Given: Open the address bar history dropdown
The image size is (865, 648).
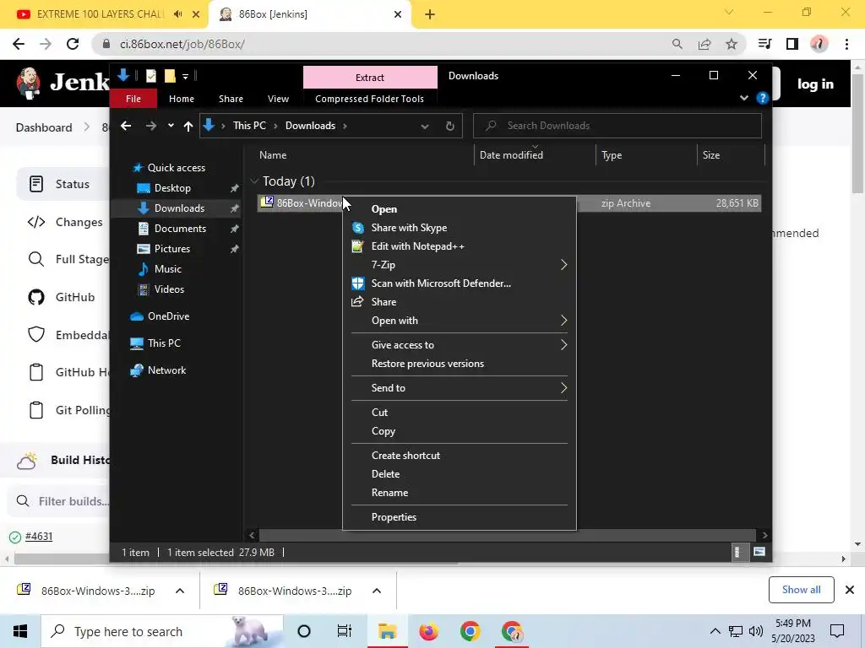Looking at the screenshot, I should pos(425,127).
